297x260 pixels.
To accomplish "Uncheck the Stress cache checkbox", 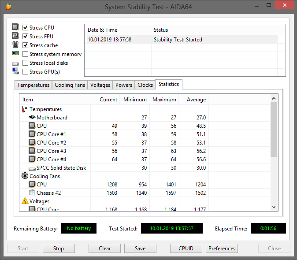I will pyautogui.click(x=25, y=45).
